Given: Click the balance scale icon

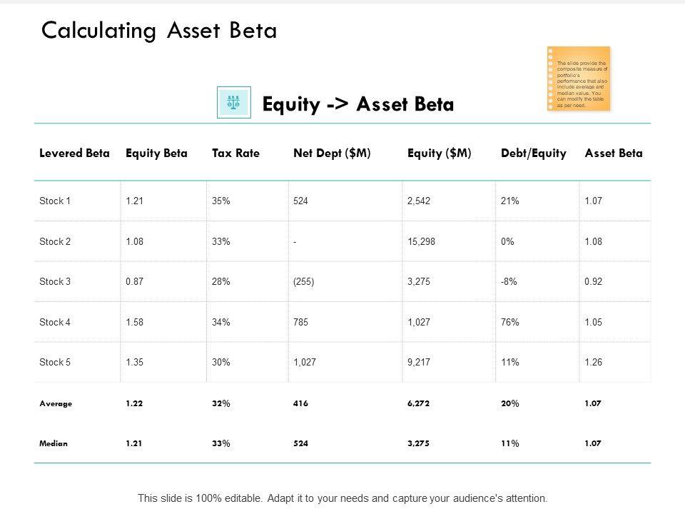Looking at the screenshot, I should (x=233, y=103).
